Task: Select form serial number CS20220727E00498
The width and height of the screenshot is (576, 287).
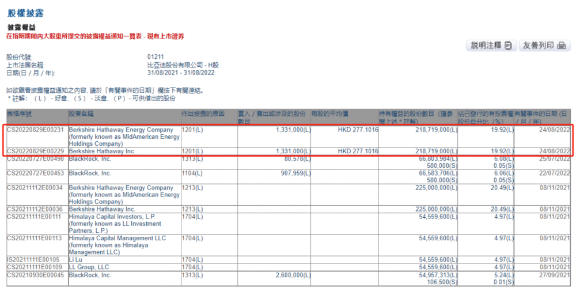Action: pos(35,159)
